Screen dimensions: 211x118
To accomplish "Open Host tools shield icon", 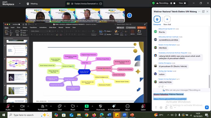I will [x=100, y=106].
